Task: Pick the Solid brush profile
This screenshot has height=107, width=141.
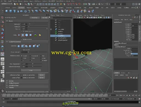Action: click(27, 35)
